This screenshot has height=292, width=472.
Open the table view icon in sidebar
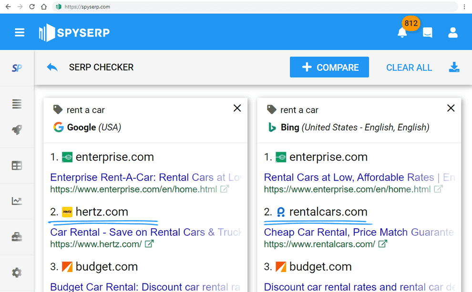coord(17,165)
